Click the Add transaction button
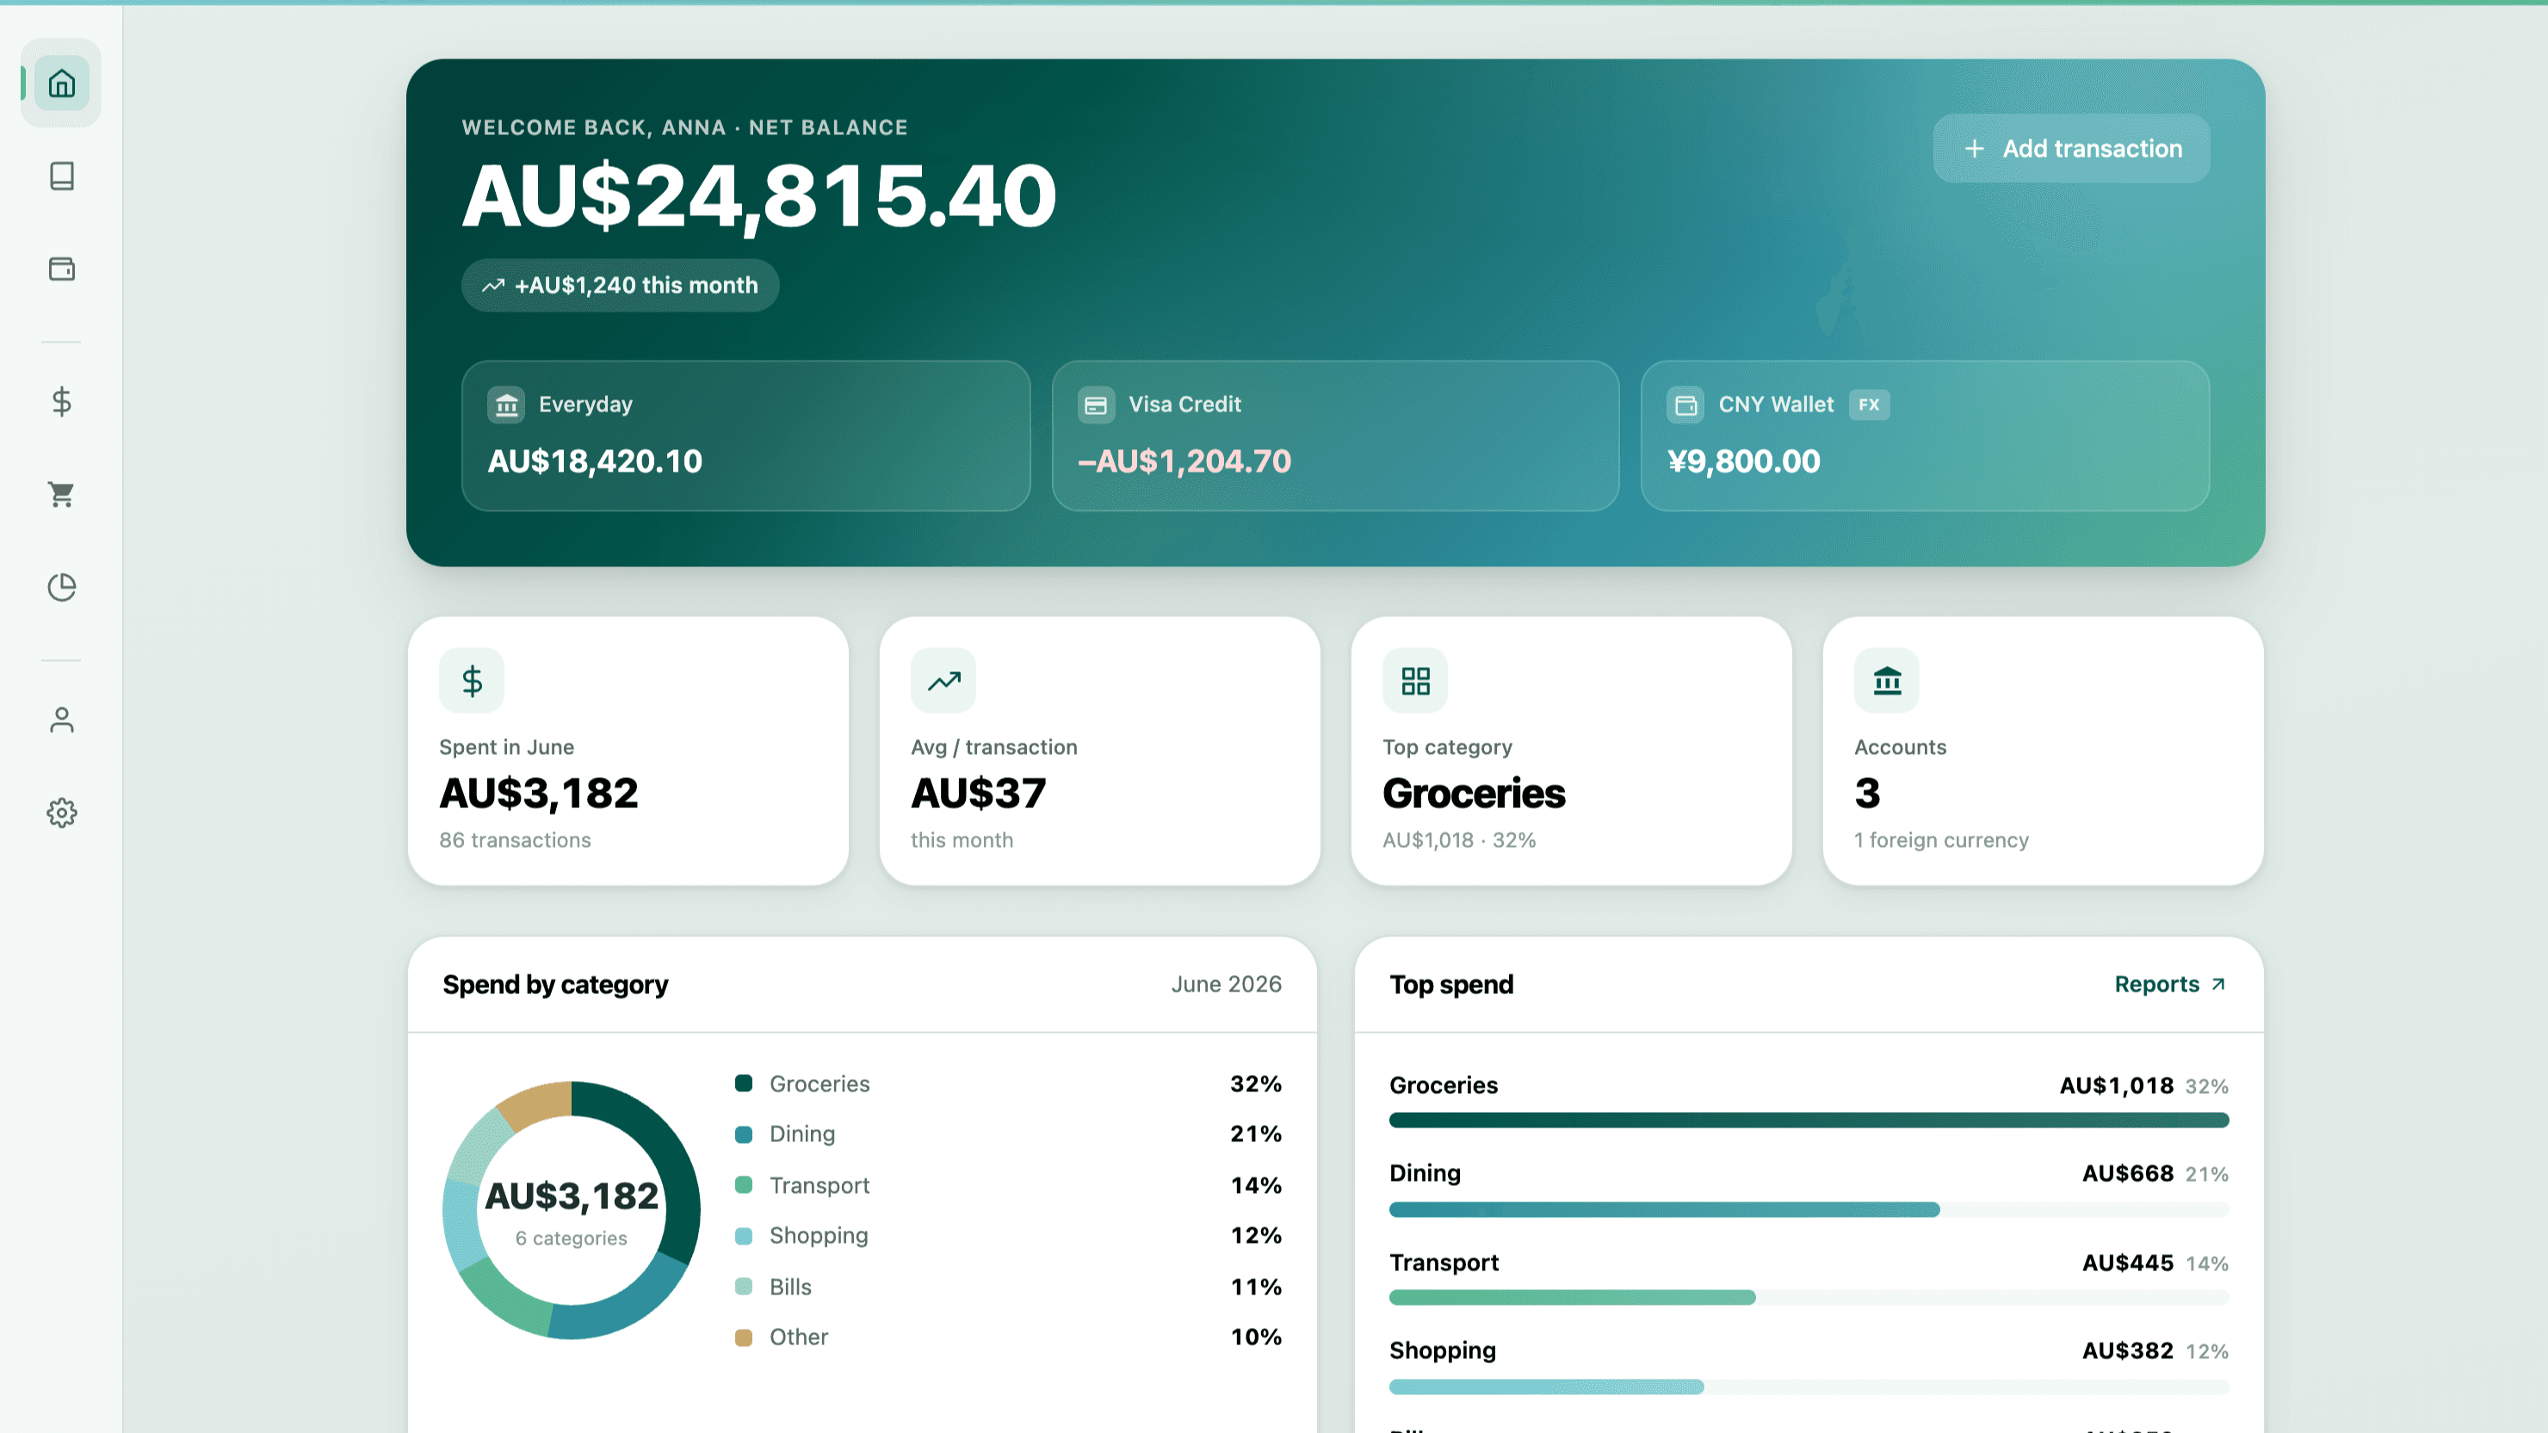The image size is (2548, 1433). 2071,148
